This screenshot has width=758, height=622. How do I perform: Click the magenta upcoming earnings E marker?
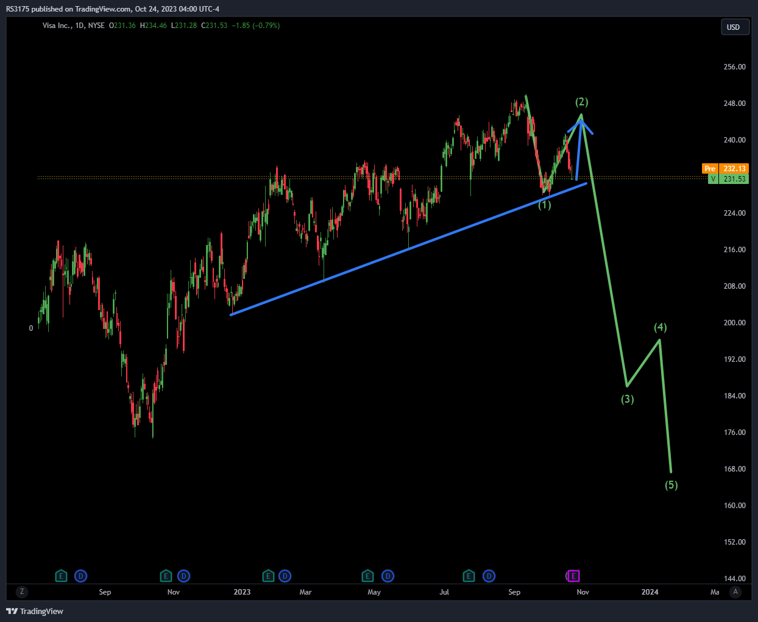(573, 576)
